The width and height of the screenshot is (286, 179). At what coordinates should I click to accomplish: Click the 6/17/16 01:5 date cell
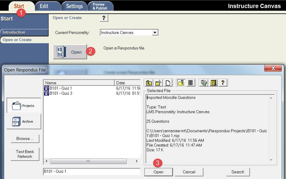coord(128,94)
